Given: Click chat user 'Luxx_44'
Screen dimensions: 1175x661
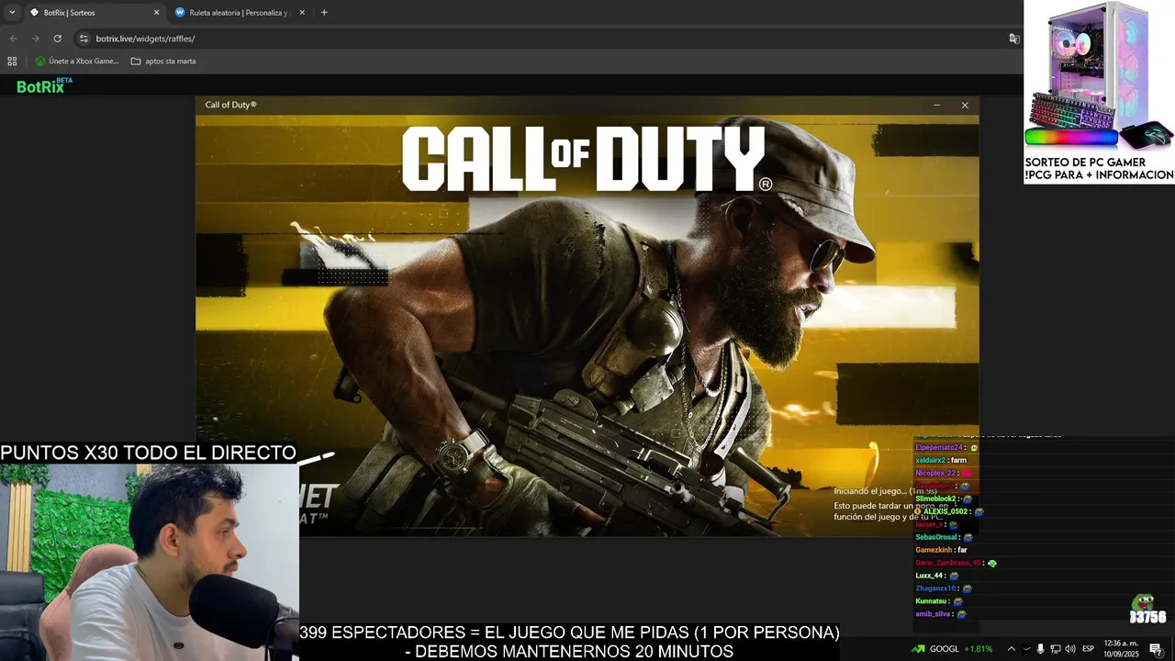Looking at the screenshot, I should coord(929,576).
